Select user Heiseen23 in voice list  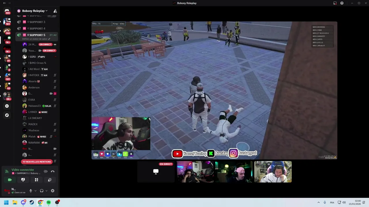point(39,106)
